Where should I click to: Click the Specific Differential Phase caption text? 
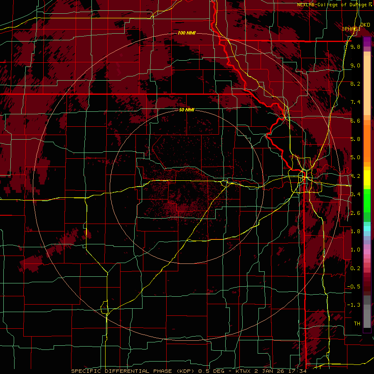pyautogui.click(x=189, y=371)
